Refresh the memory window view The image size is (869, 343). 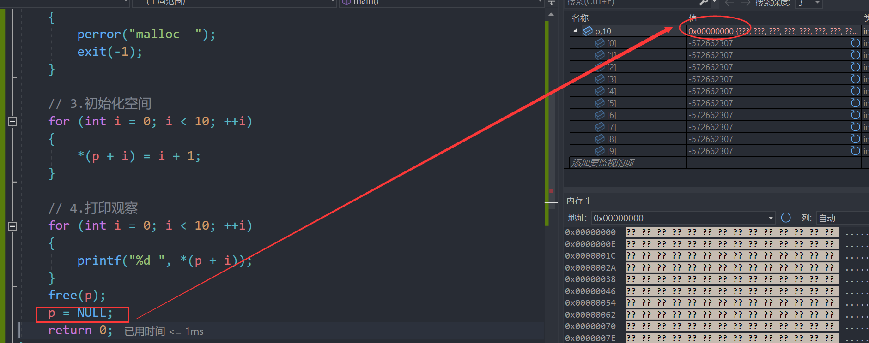coord(785,218)
